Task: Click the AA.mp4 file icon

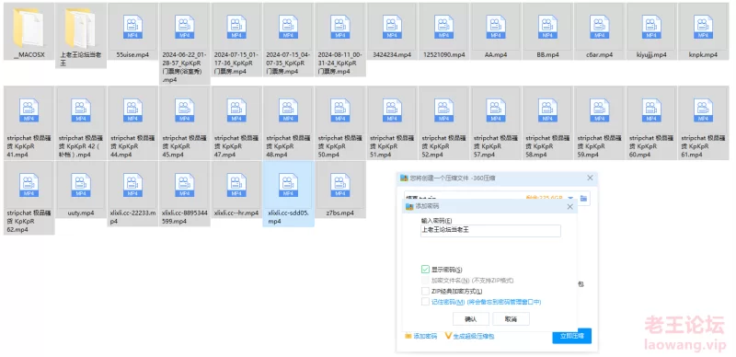Action: coord(496,27)
